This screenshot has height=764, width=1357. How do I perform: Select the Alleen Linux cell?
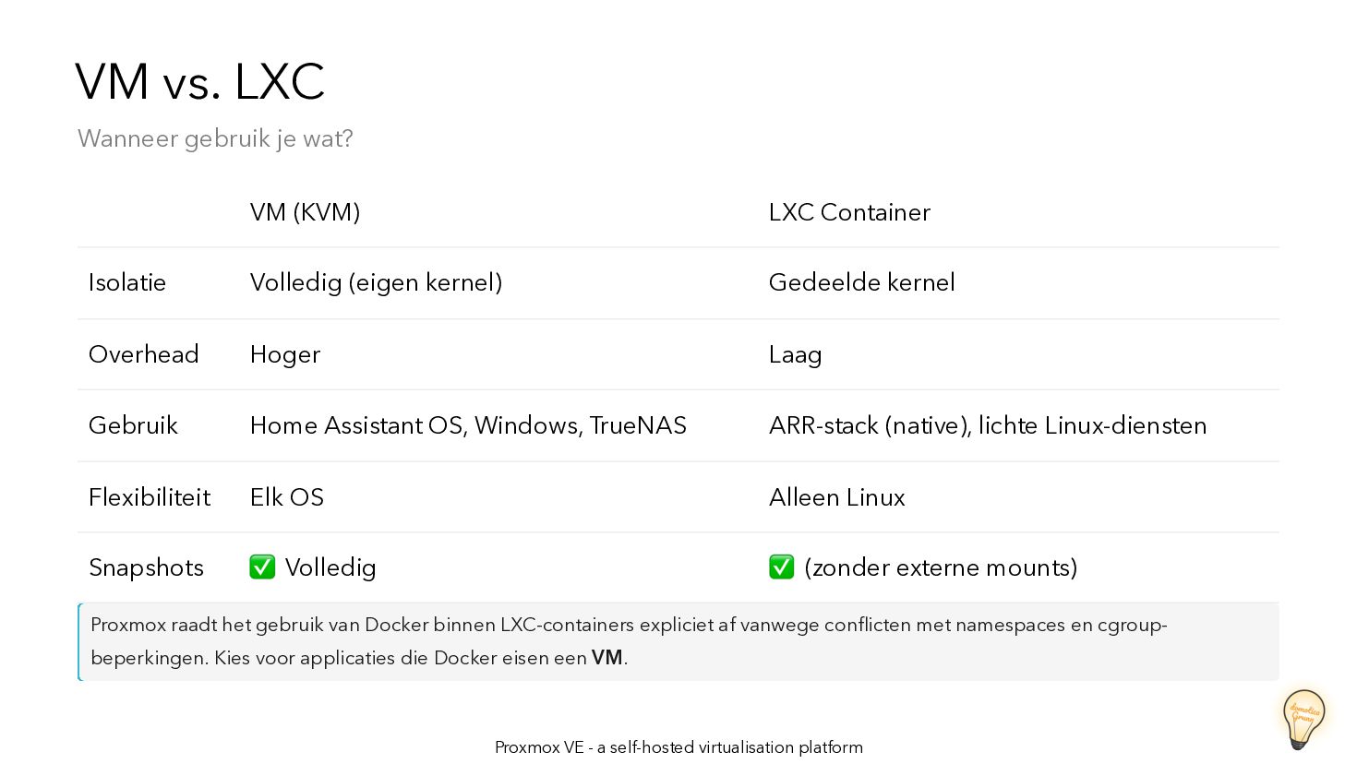(836, 497)
